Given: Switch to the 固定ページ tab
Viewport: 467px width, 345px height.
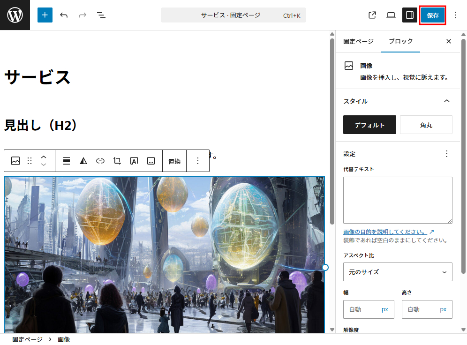Looking at the screenshot, I should pyautogui.click(x=358, y=41).
